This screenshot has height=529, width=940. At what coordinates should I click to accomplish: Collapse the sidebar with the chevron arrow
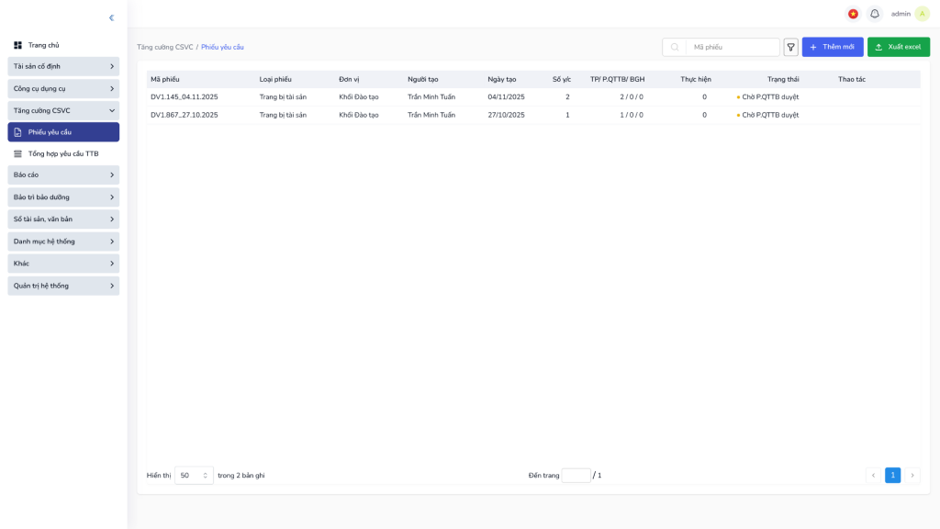point(111,17)
